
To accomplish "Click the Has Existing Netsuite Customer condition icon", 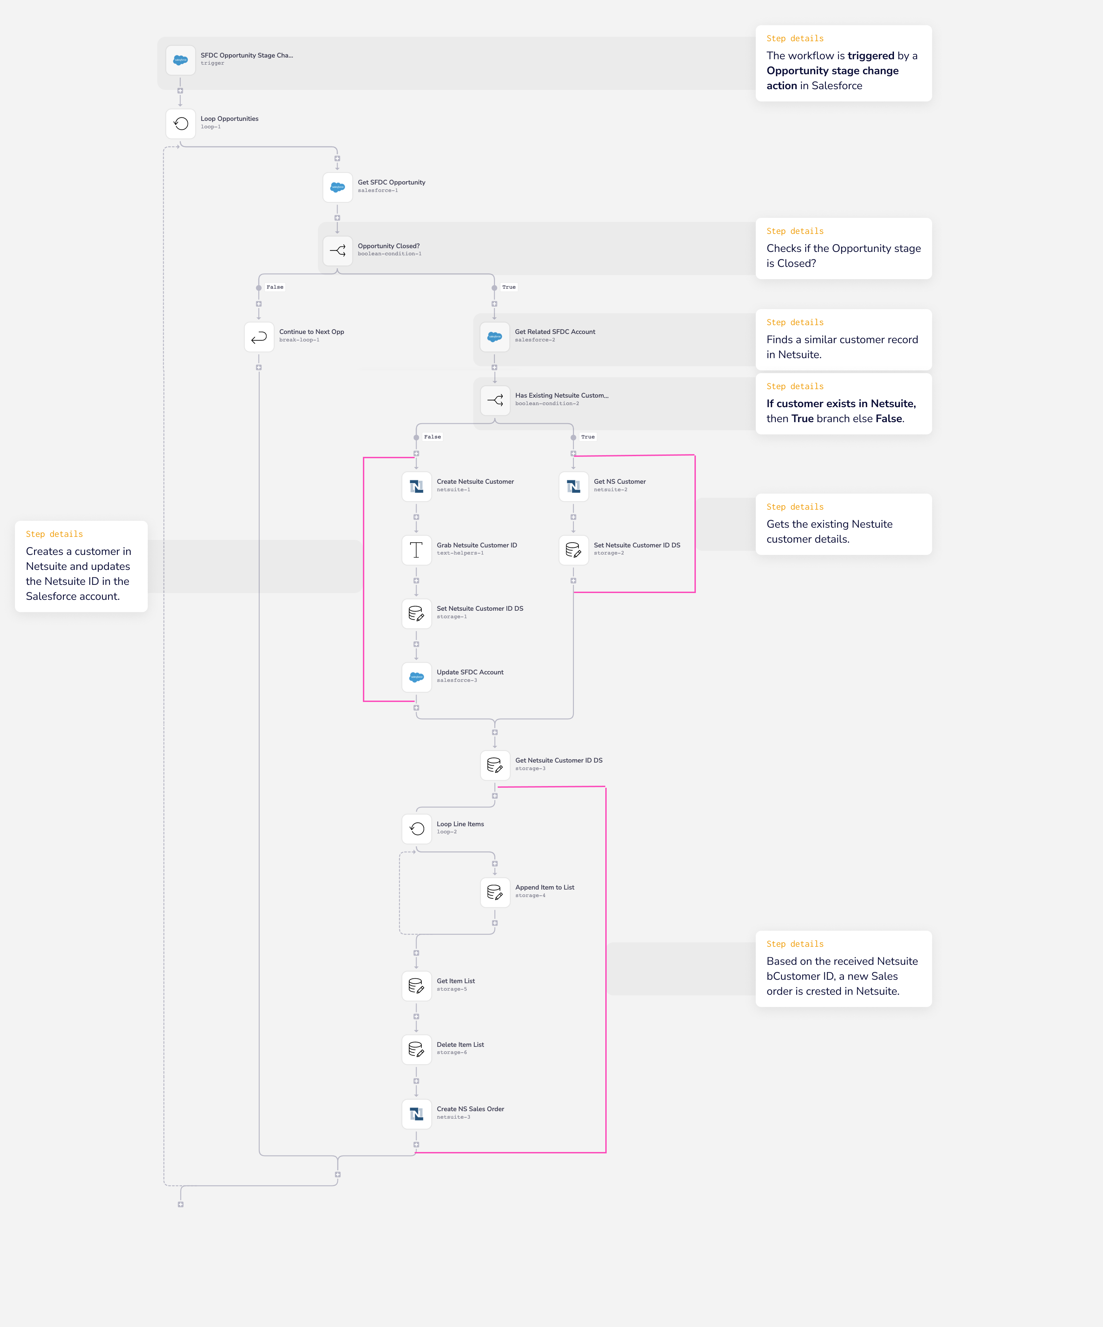I will [495, 401].
